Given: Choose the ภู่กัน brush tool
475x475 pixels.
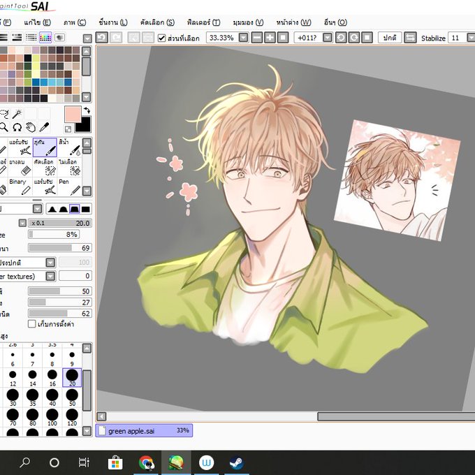Looking at the screenshot, I should click(45, 147).
